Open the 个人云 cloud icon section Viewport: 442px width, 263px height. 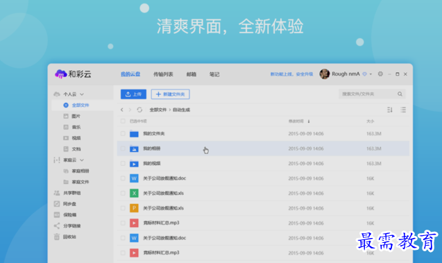[x=57, y=94]
